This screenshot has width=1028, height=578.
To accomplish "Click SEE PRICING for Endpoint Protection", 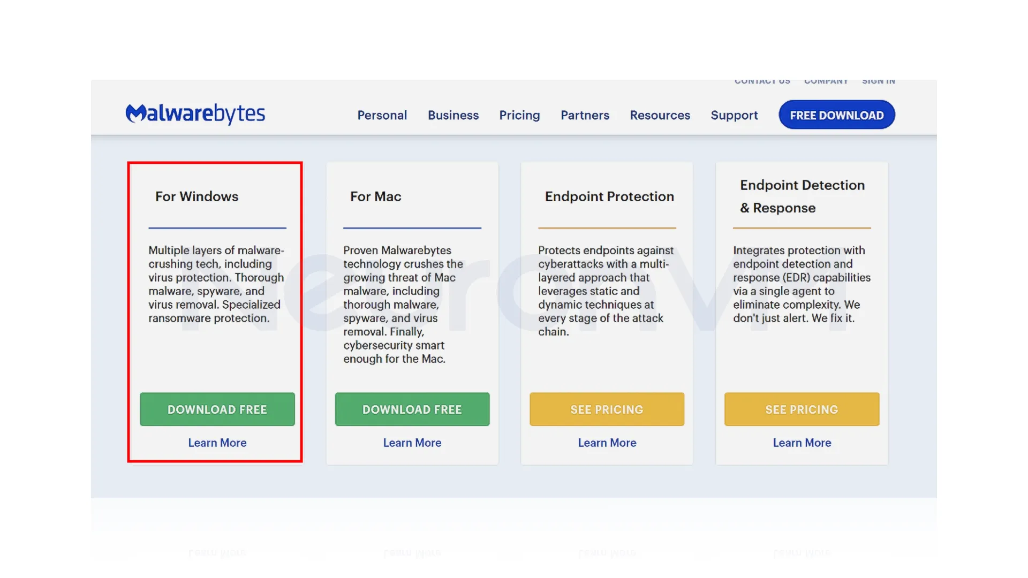I will point(607,409).
